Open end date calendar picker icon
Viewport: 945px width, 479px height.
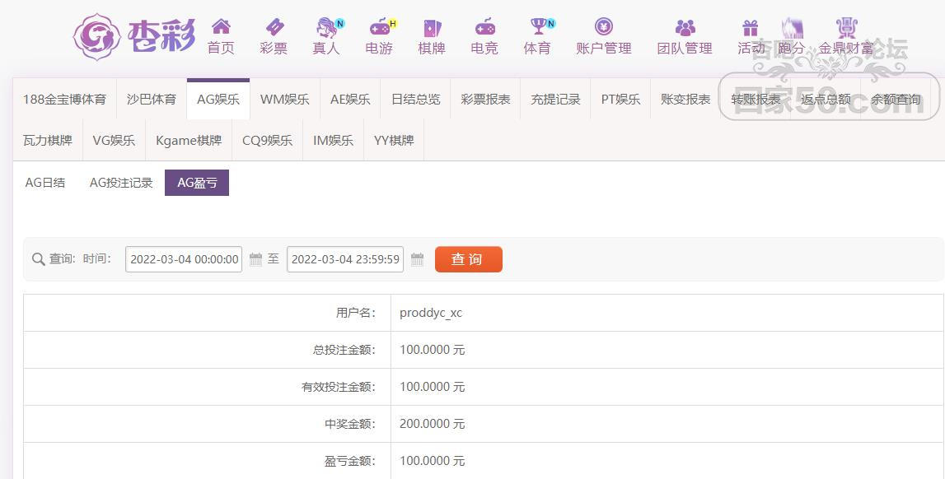pos(417,259)
